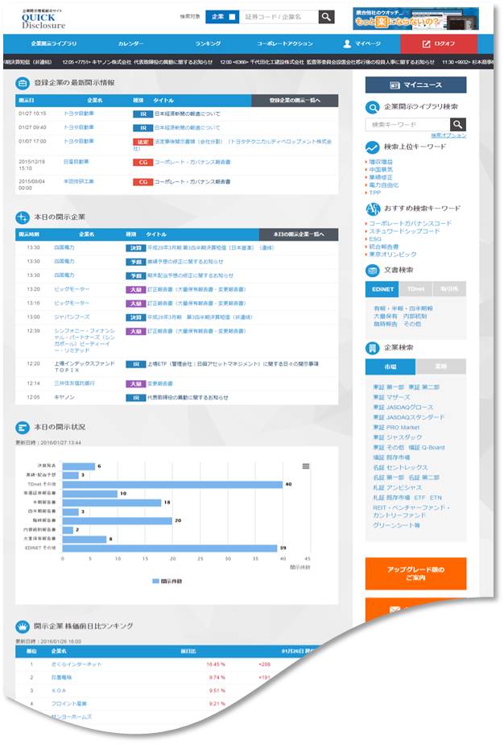This screenshot has width=504, height=745.
Task: Click the crown icon beside ランキング heading
Action: click(x=23, y=627)
